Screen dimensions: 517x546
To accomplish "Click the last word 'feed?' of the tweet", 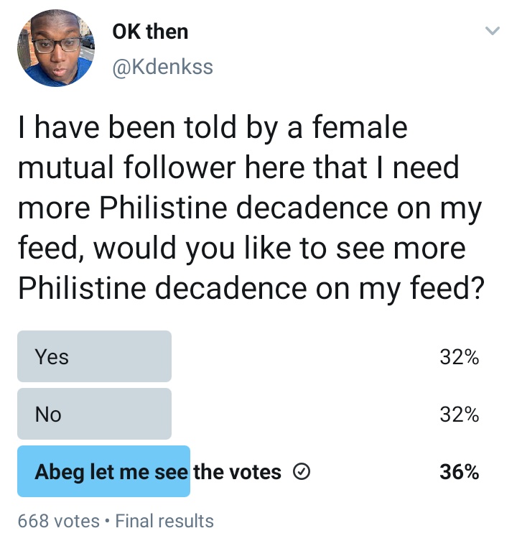I will point(447,288).
